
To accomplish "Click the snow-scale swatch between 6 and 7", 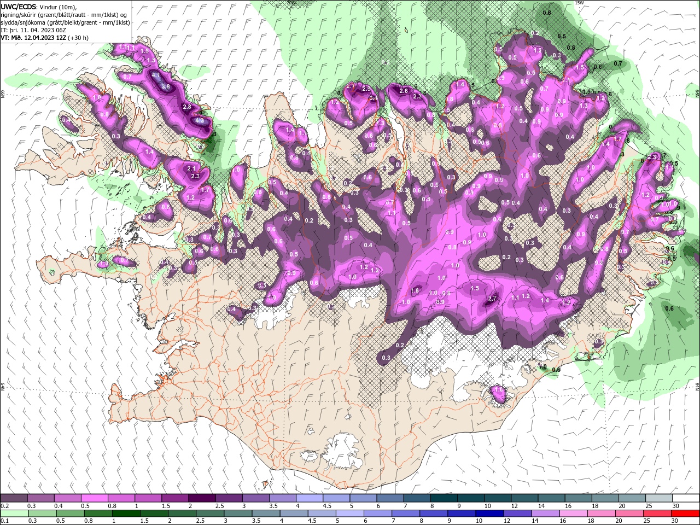I will click(390, 498).
